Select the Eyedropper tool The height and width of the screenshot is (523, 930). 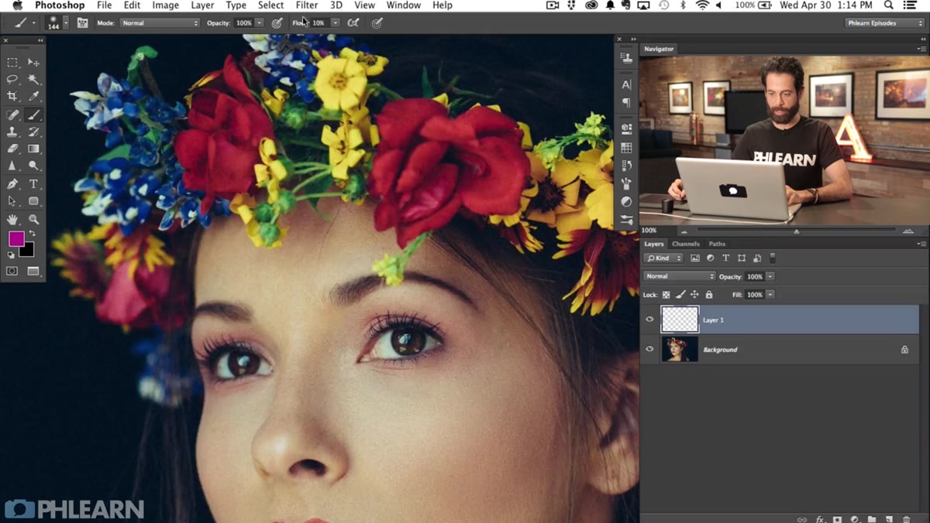(x=33, y=97)
